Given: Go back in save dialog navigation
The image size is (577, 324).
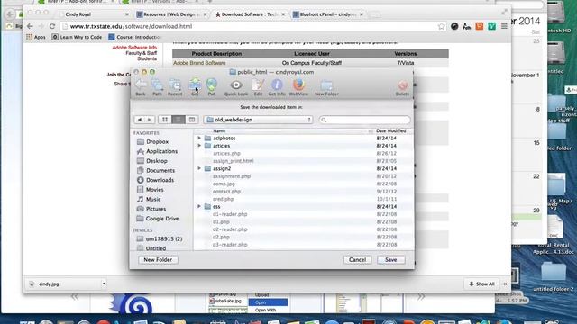Looking at the screenshot, I should pyautogui.click(x=140, y=120).
